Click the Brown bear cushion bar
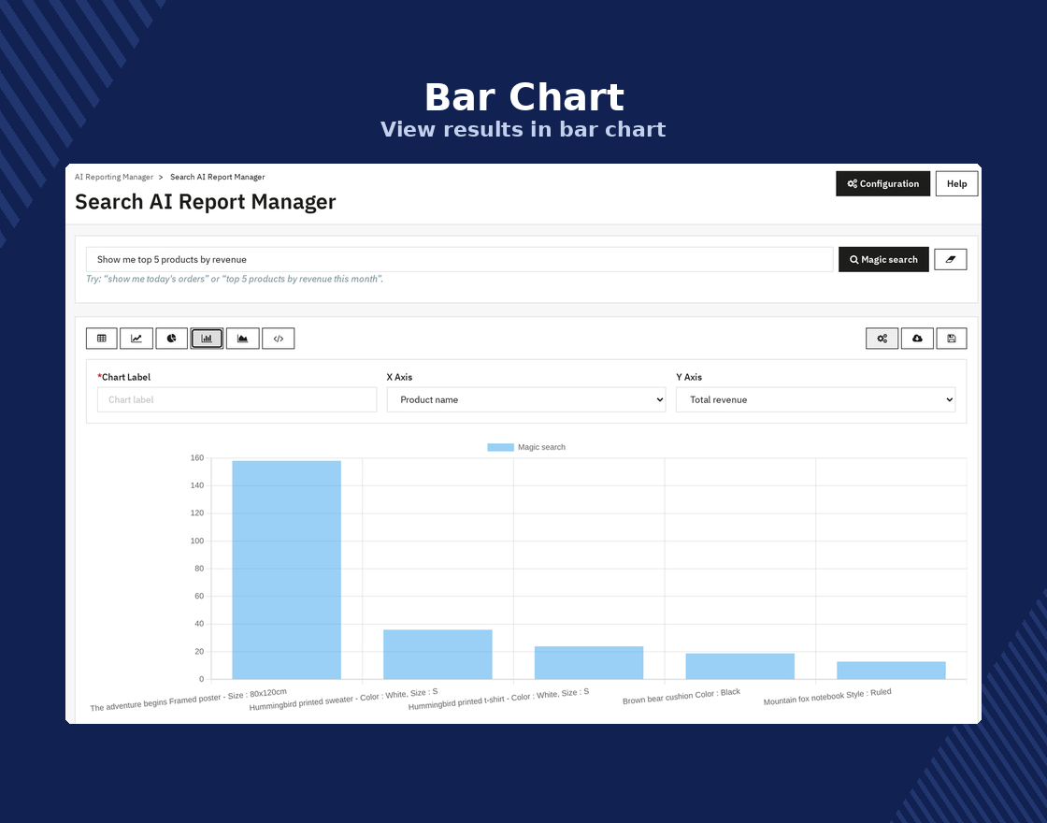This screenshot has width=1047, height=823. pyautogui.click(x=739, y=667)
